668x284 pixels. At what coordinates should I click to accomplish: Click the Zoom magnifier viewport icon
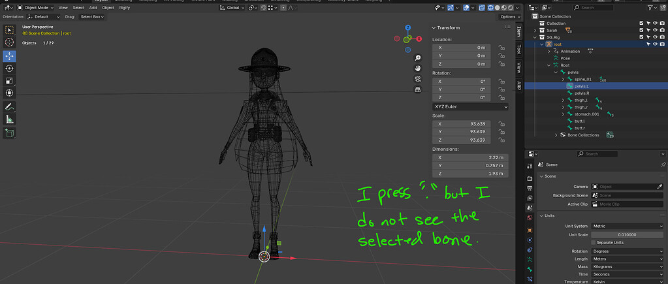click(418, 58)
